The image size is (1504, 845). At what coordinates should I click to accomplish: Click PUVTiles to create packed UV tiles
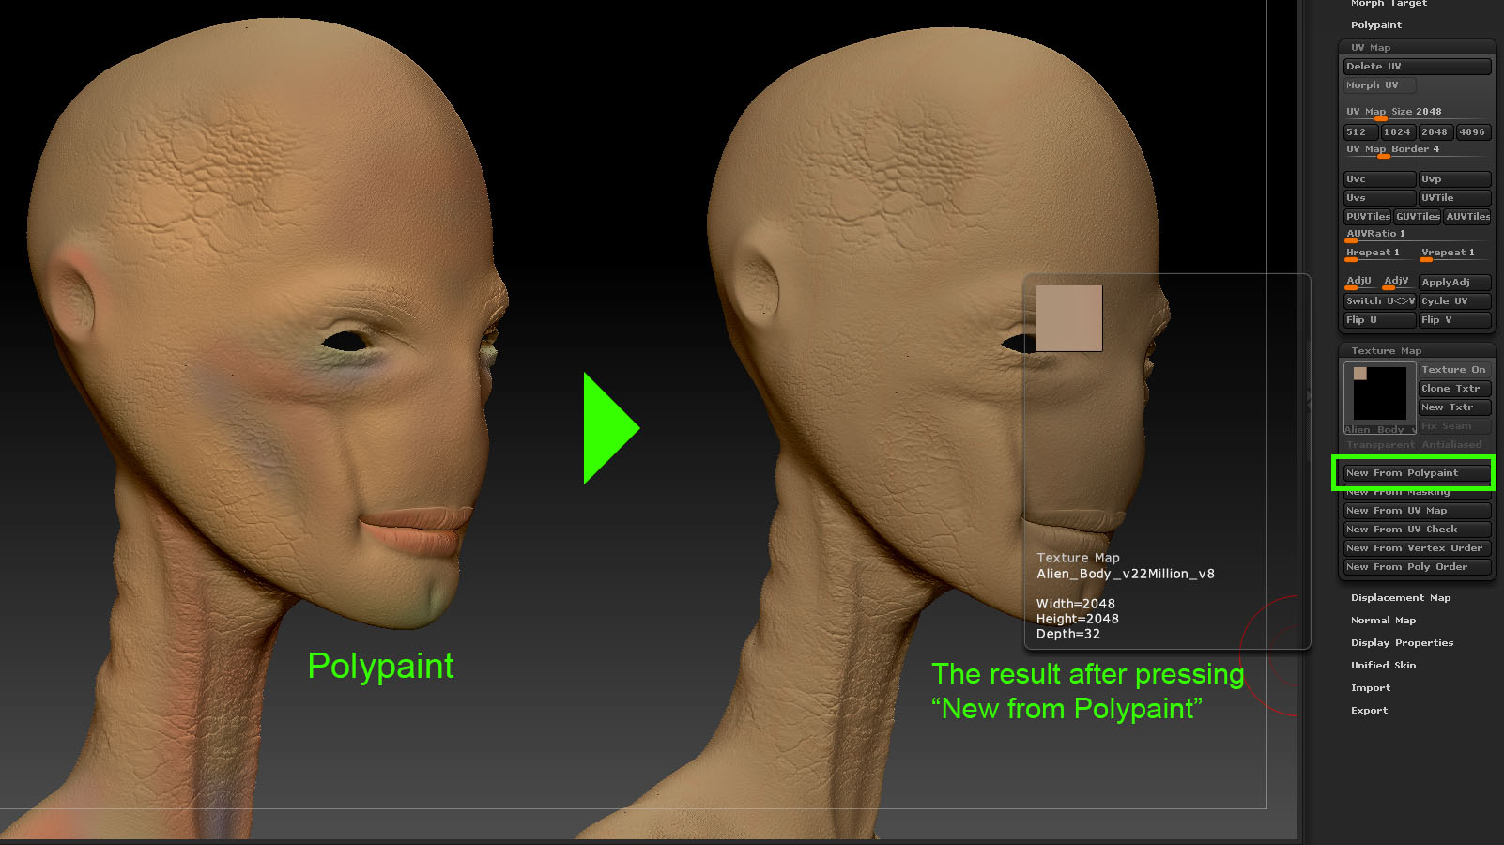tap(1367, 216)
